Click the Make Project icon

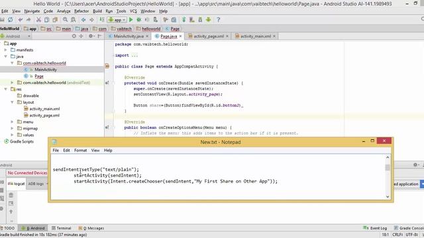pyautogui.click(x=101, y=19)
